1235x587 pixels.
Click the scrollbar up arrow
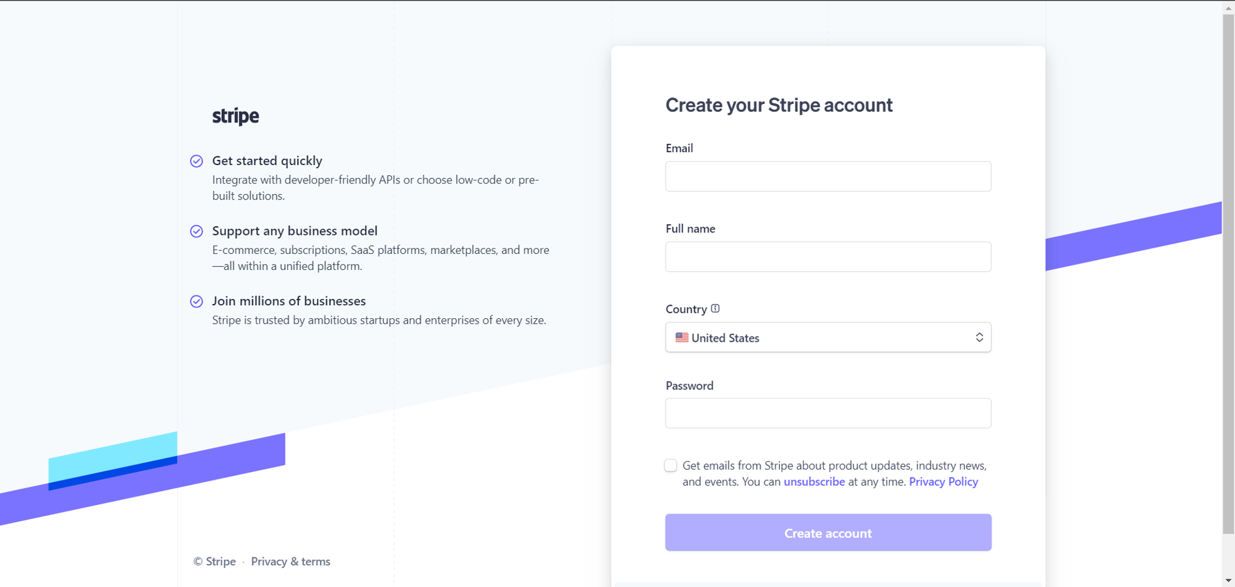point(1228,7)
